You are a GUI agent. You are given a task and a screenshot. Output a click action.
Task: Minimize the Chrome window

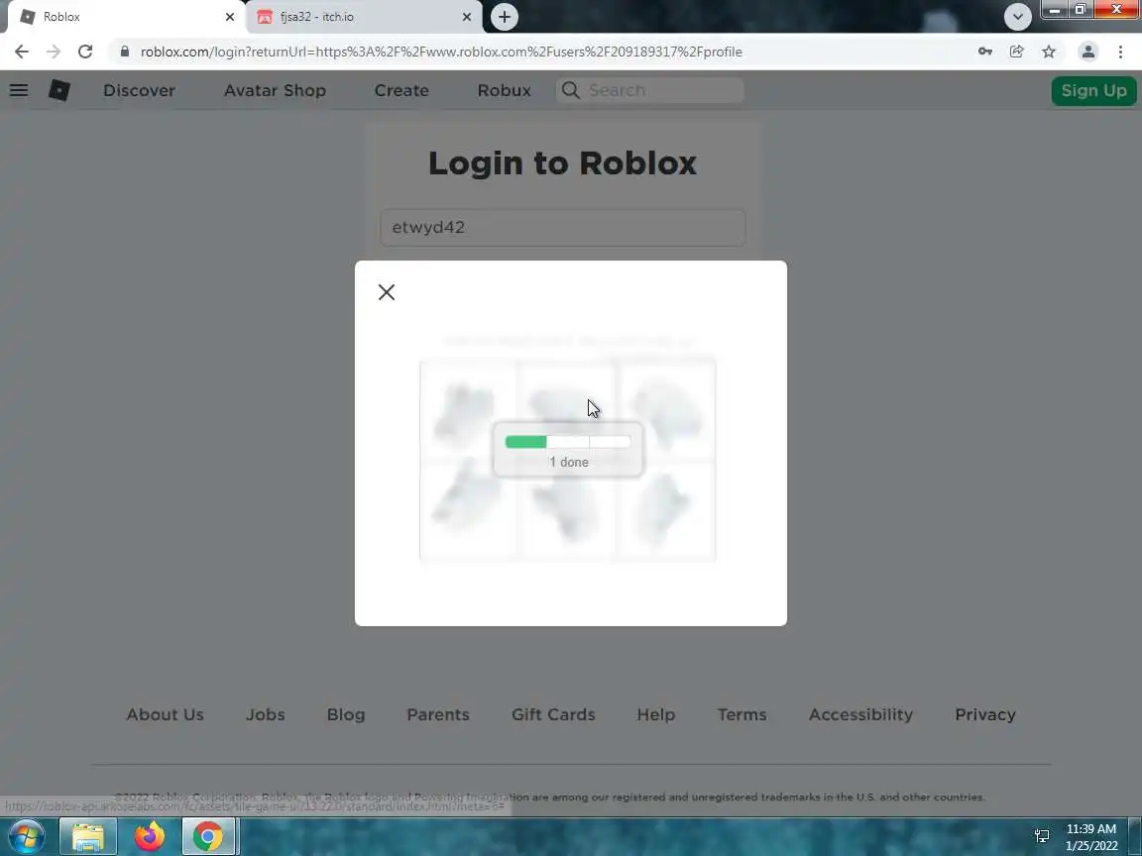(x=1054, y=10)
